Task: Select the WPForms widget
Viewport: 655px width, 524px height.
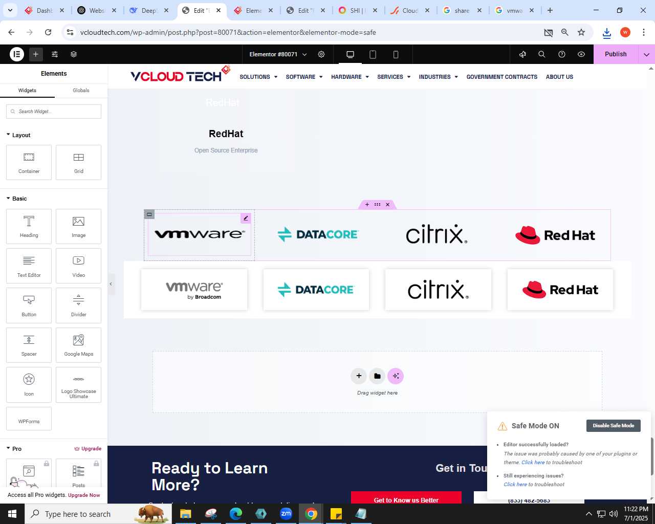Action: click(x=29, y=419)
